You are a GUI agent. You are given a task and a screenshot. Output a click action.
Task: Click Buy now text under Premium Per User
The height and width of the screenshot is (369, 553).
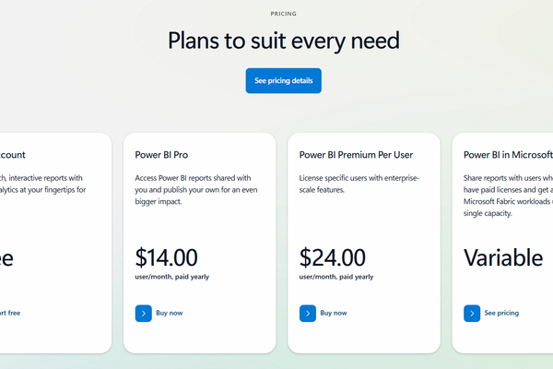[x=334, y=313]
